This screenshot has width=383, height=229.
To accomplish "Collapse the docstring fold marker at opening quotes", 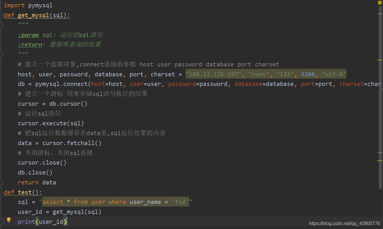I will pos(1,25).
